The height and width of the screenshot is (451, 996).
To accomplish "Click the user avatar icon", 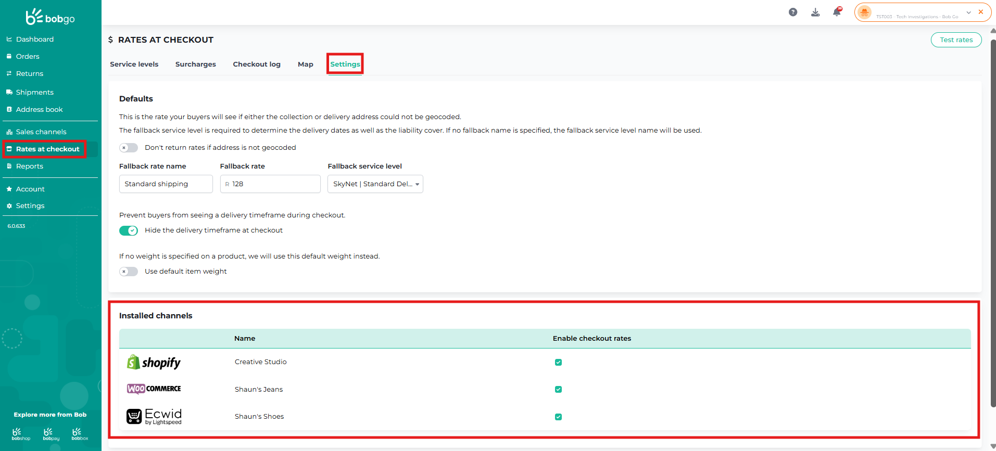I will tap(864, 12).
